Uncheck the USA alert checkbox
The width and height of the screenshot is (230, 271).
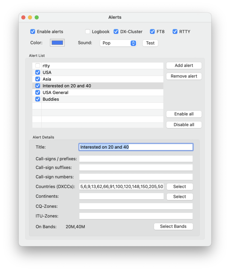pos(37,72)
